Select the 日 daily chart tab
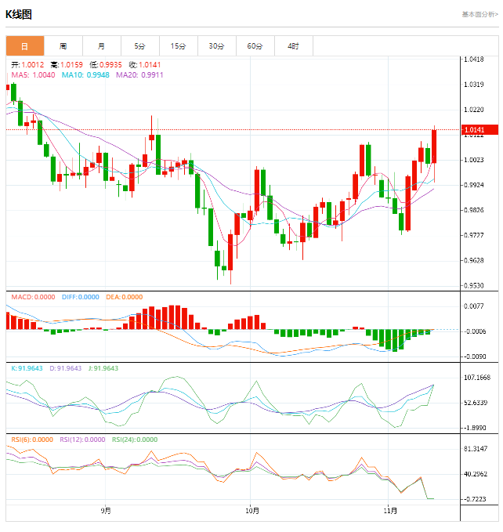The height and width of the screenshot is (532, 503). pos(25,45)
